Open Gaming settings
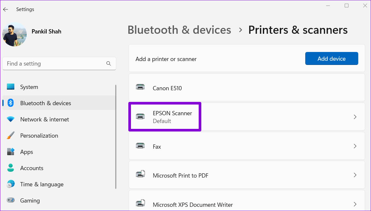The image size is (371, 211). pos(59,200)
